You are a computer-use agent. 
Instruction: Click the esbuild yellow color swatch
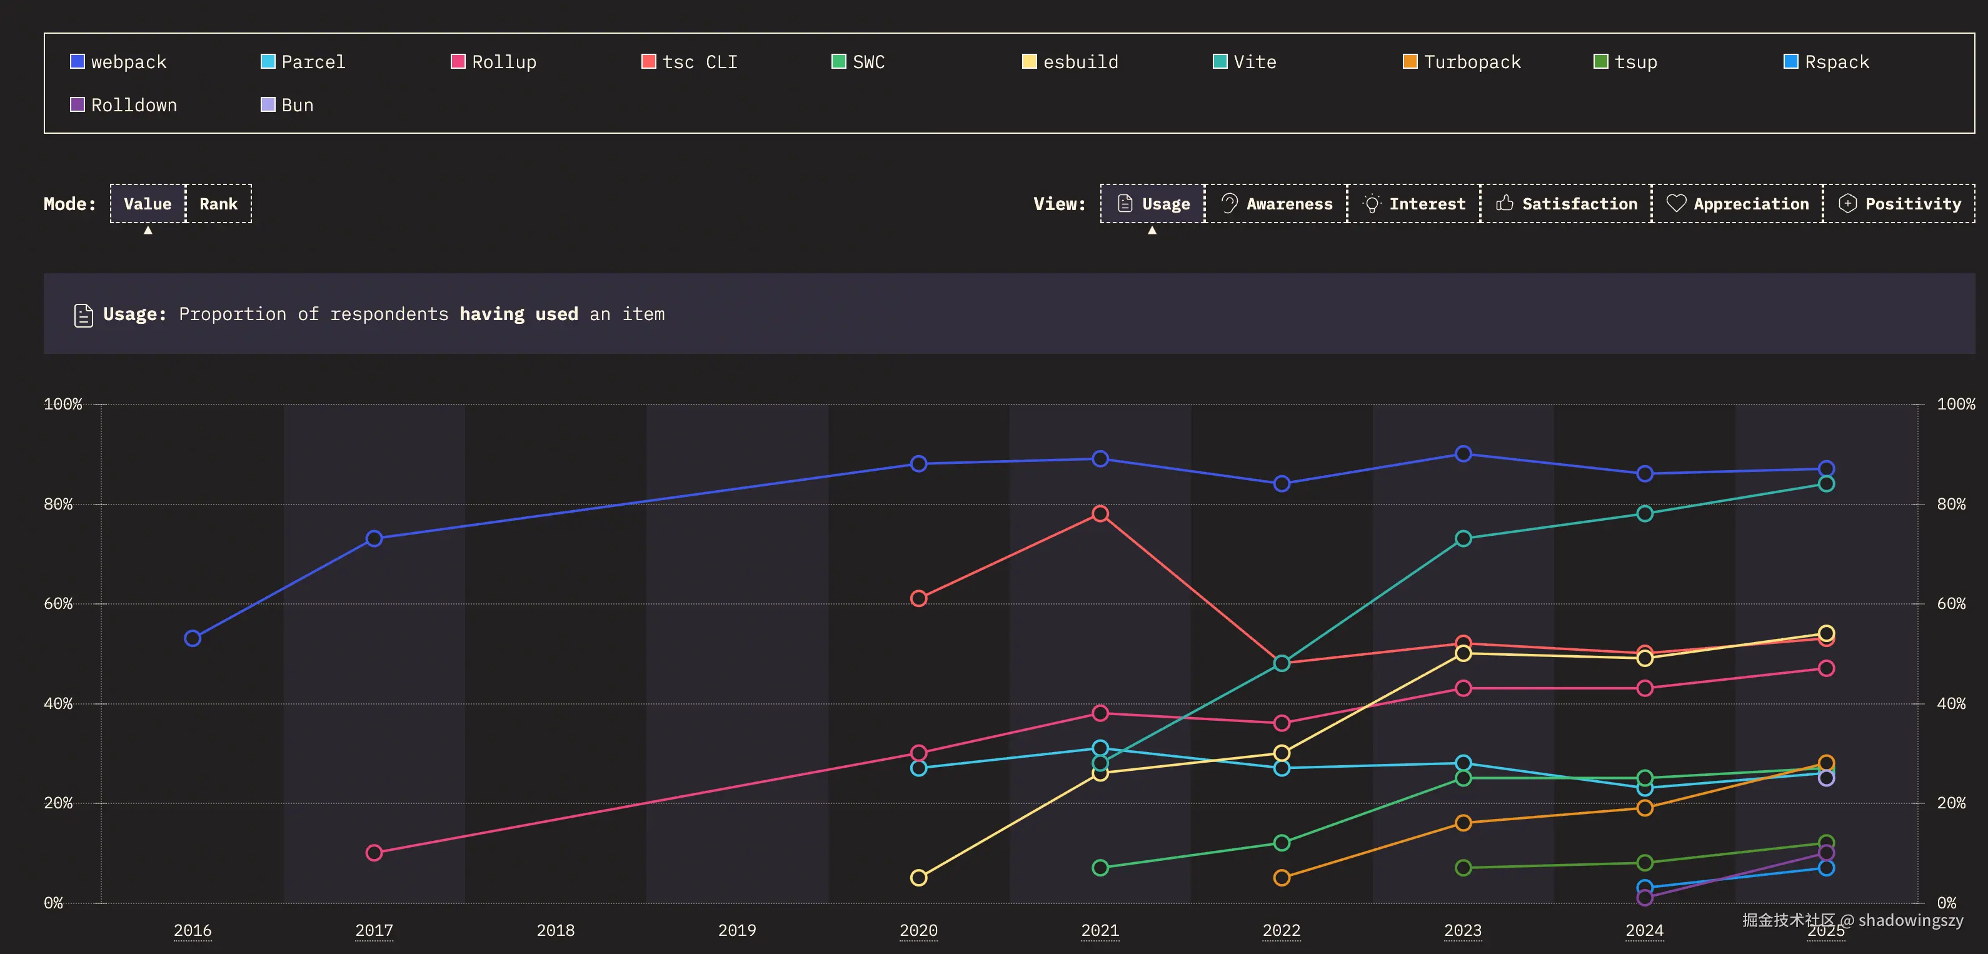coord(1029,62)
